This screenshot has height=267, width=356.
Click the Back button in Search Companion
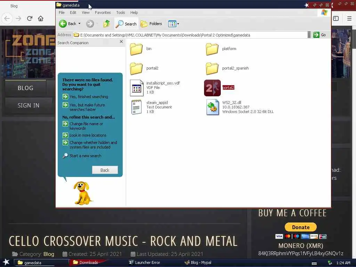pos(105,170)
